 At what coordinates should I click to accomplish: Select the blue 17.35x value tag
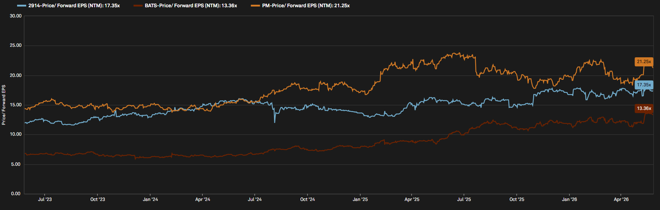point(644,85)
